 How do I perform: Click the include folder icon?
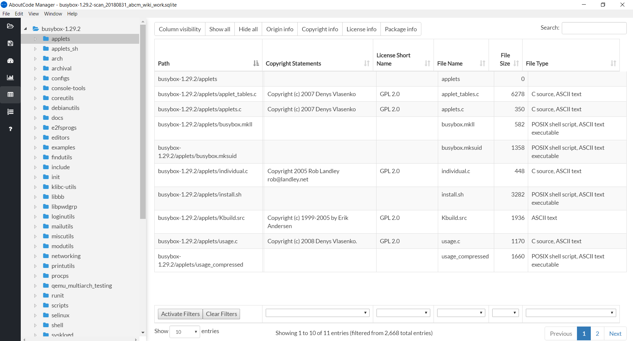pyautogui.click(x=46, y=167)
